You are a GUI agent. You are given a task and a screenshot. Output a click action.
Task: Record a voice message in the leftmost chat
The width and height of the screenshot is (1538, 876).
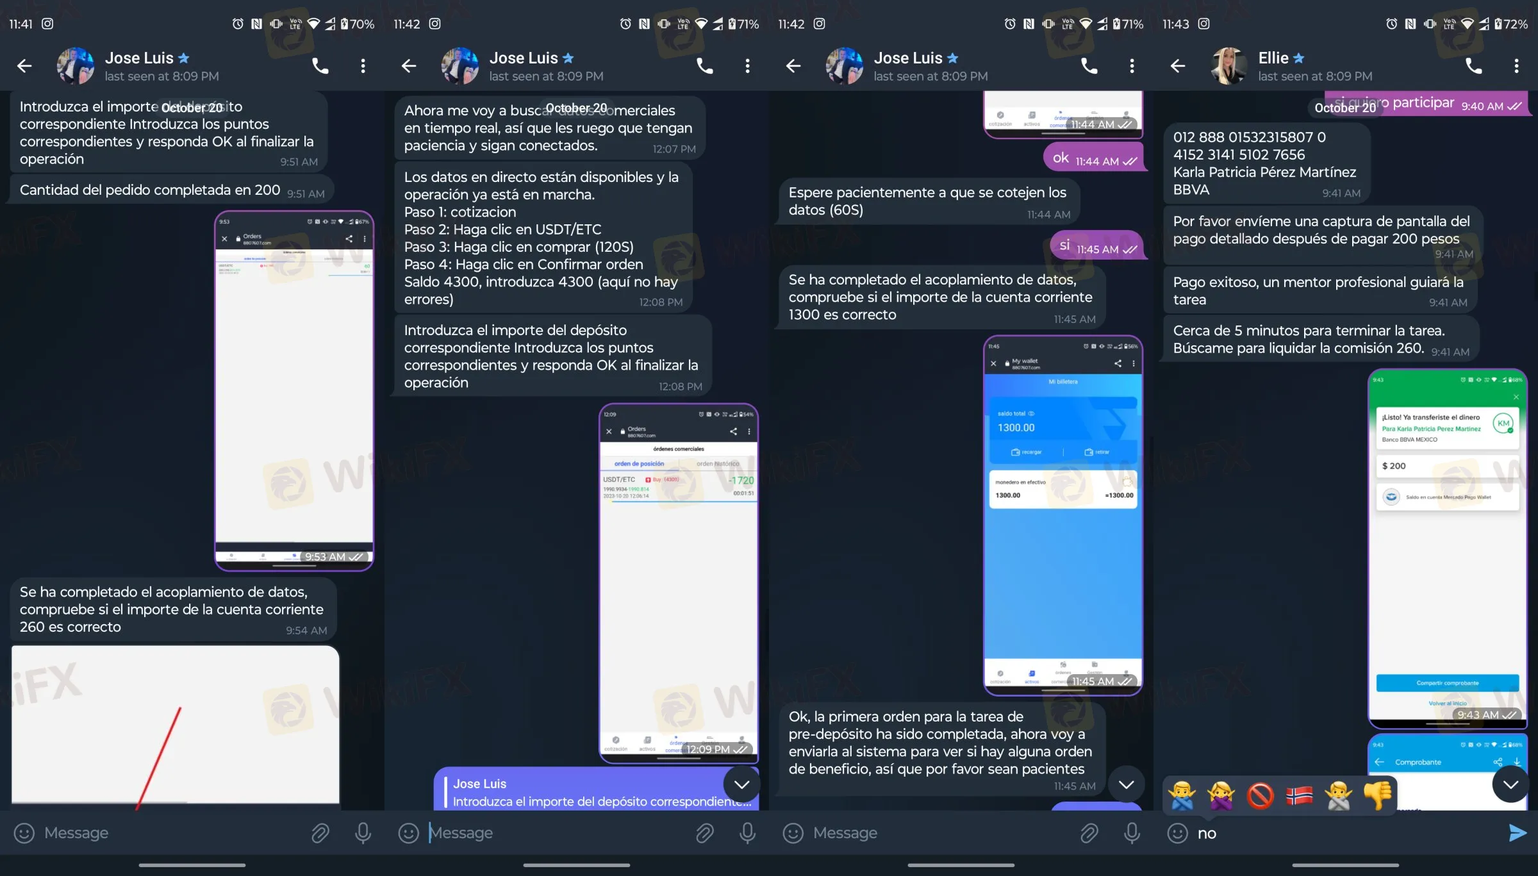tap(363, 832)
